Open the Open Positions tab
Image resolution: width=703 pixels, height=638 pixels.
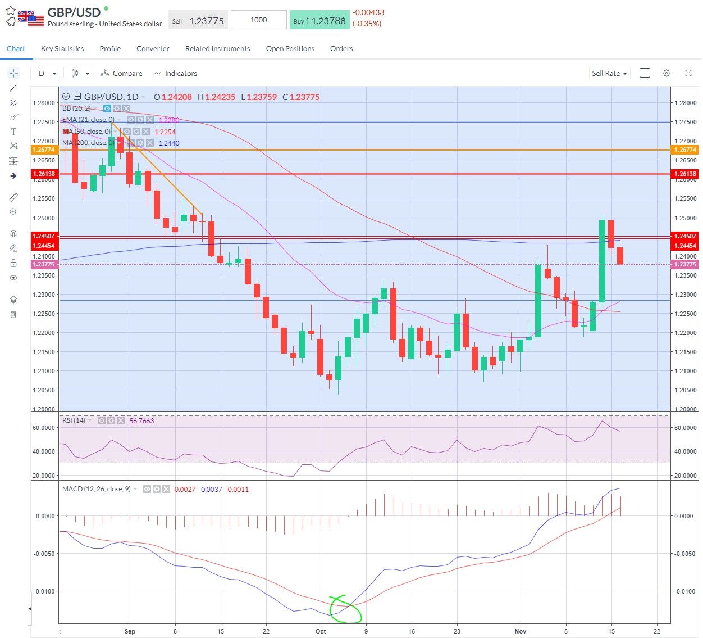[x=290, y=48]
